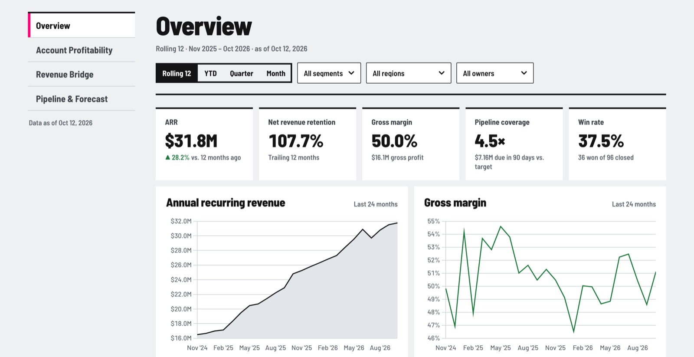Click the rolling period date subtitle

tap(232, 49)
